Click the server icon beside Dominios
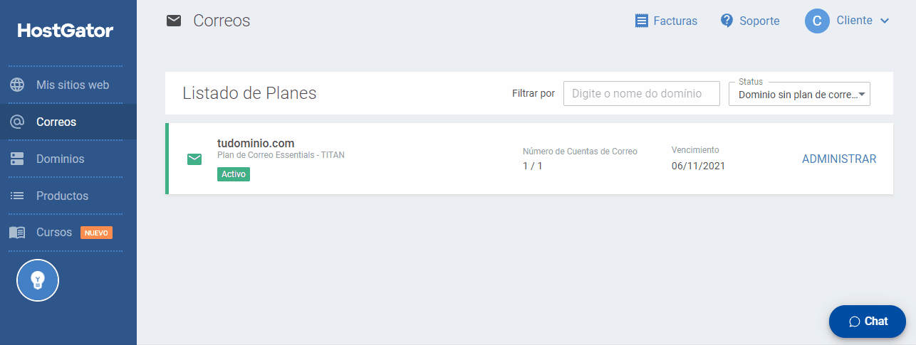 point(17,159)
